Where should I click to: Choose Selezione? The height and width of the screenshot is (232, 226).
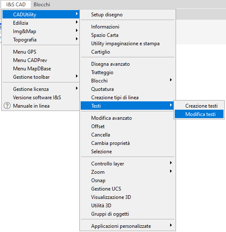pyautogui.click(x=128, y=152)
